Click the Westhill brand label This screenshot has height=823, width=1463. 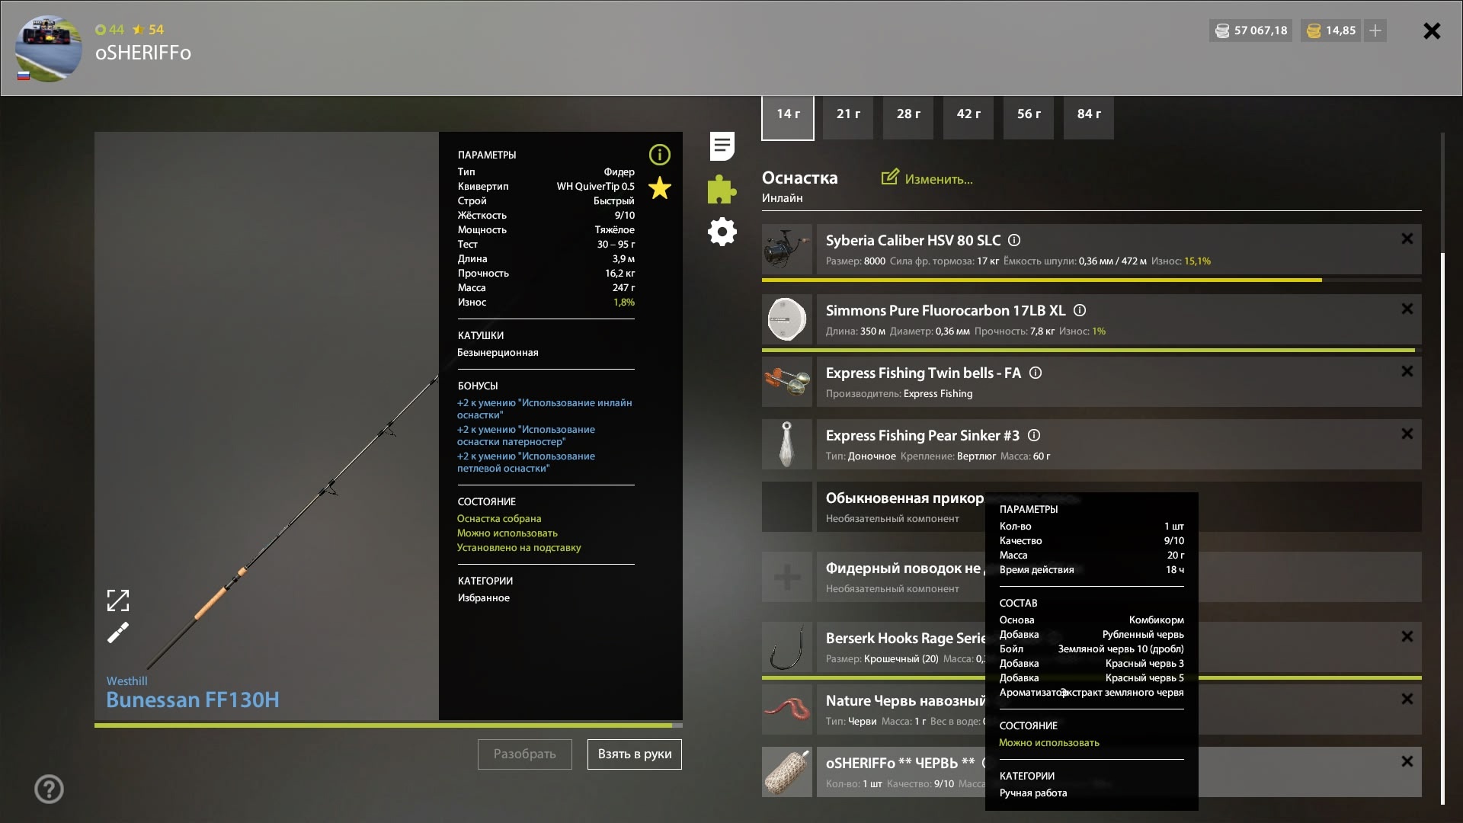pyautogui.click(x=126, y=680)
